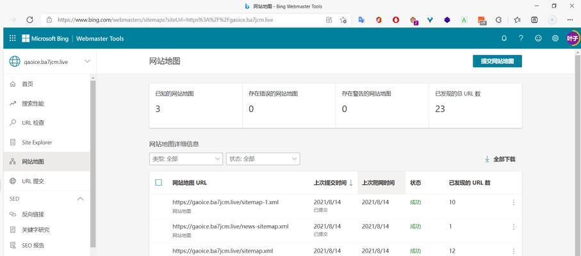
Task: Click the 提交网站地图 button
Action: (497, 61)
